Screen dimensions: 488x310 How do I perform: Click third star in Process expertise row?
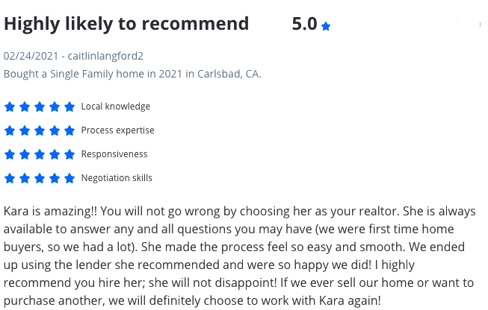point(40,130)
